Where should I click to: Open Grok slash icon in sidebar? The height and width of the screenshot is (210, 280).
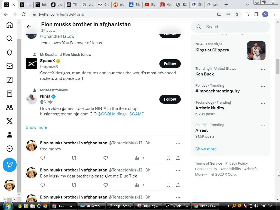[x=10, y=80]
